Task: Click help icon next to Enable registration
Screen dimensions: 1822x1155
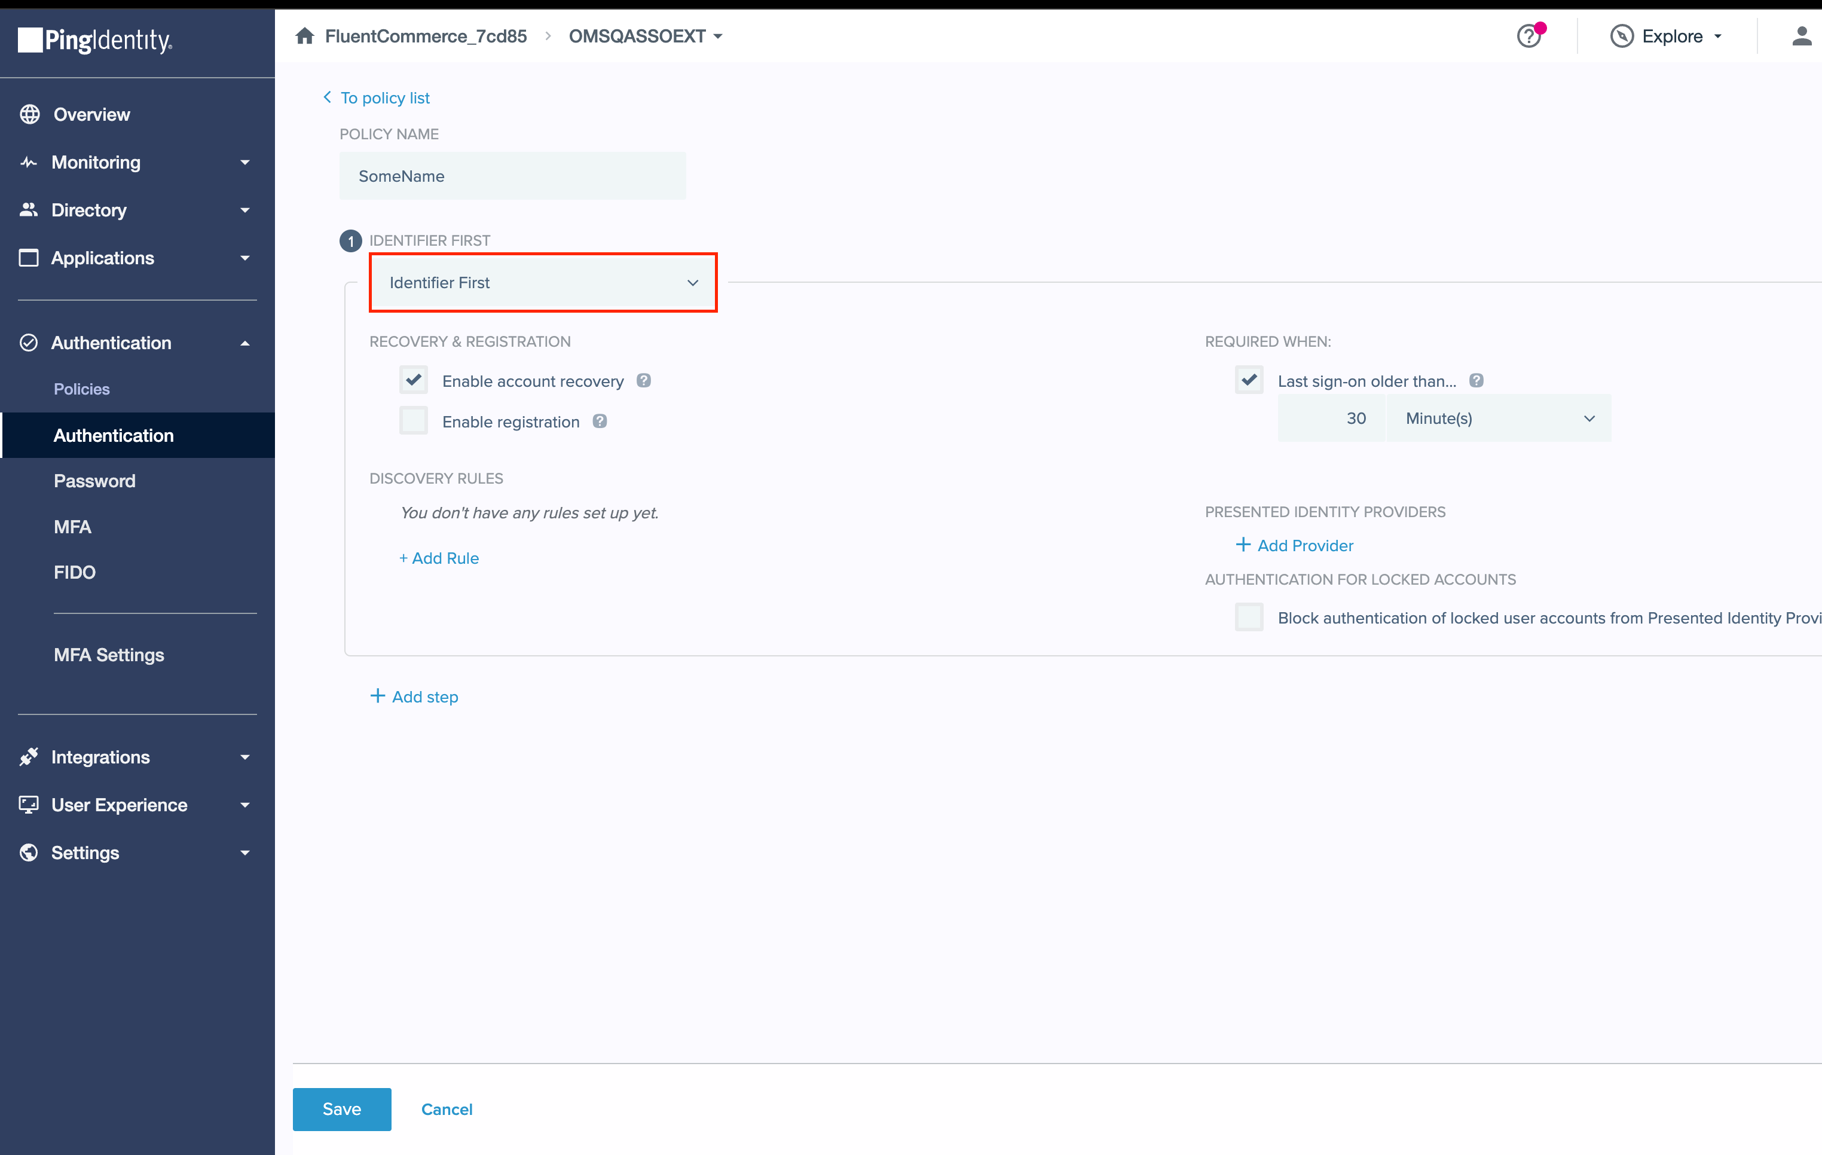Action: [x=599, y=421]
